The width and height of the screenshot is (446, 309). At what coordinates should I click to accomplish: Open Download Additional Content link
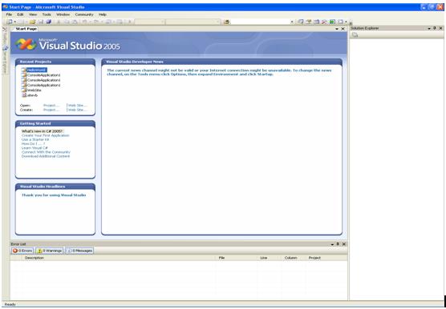pyautogui.click(x=46, y=156)
